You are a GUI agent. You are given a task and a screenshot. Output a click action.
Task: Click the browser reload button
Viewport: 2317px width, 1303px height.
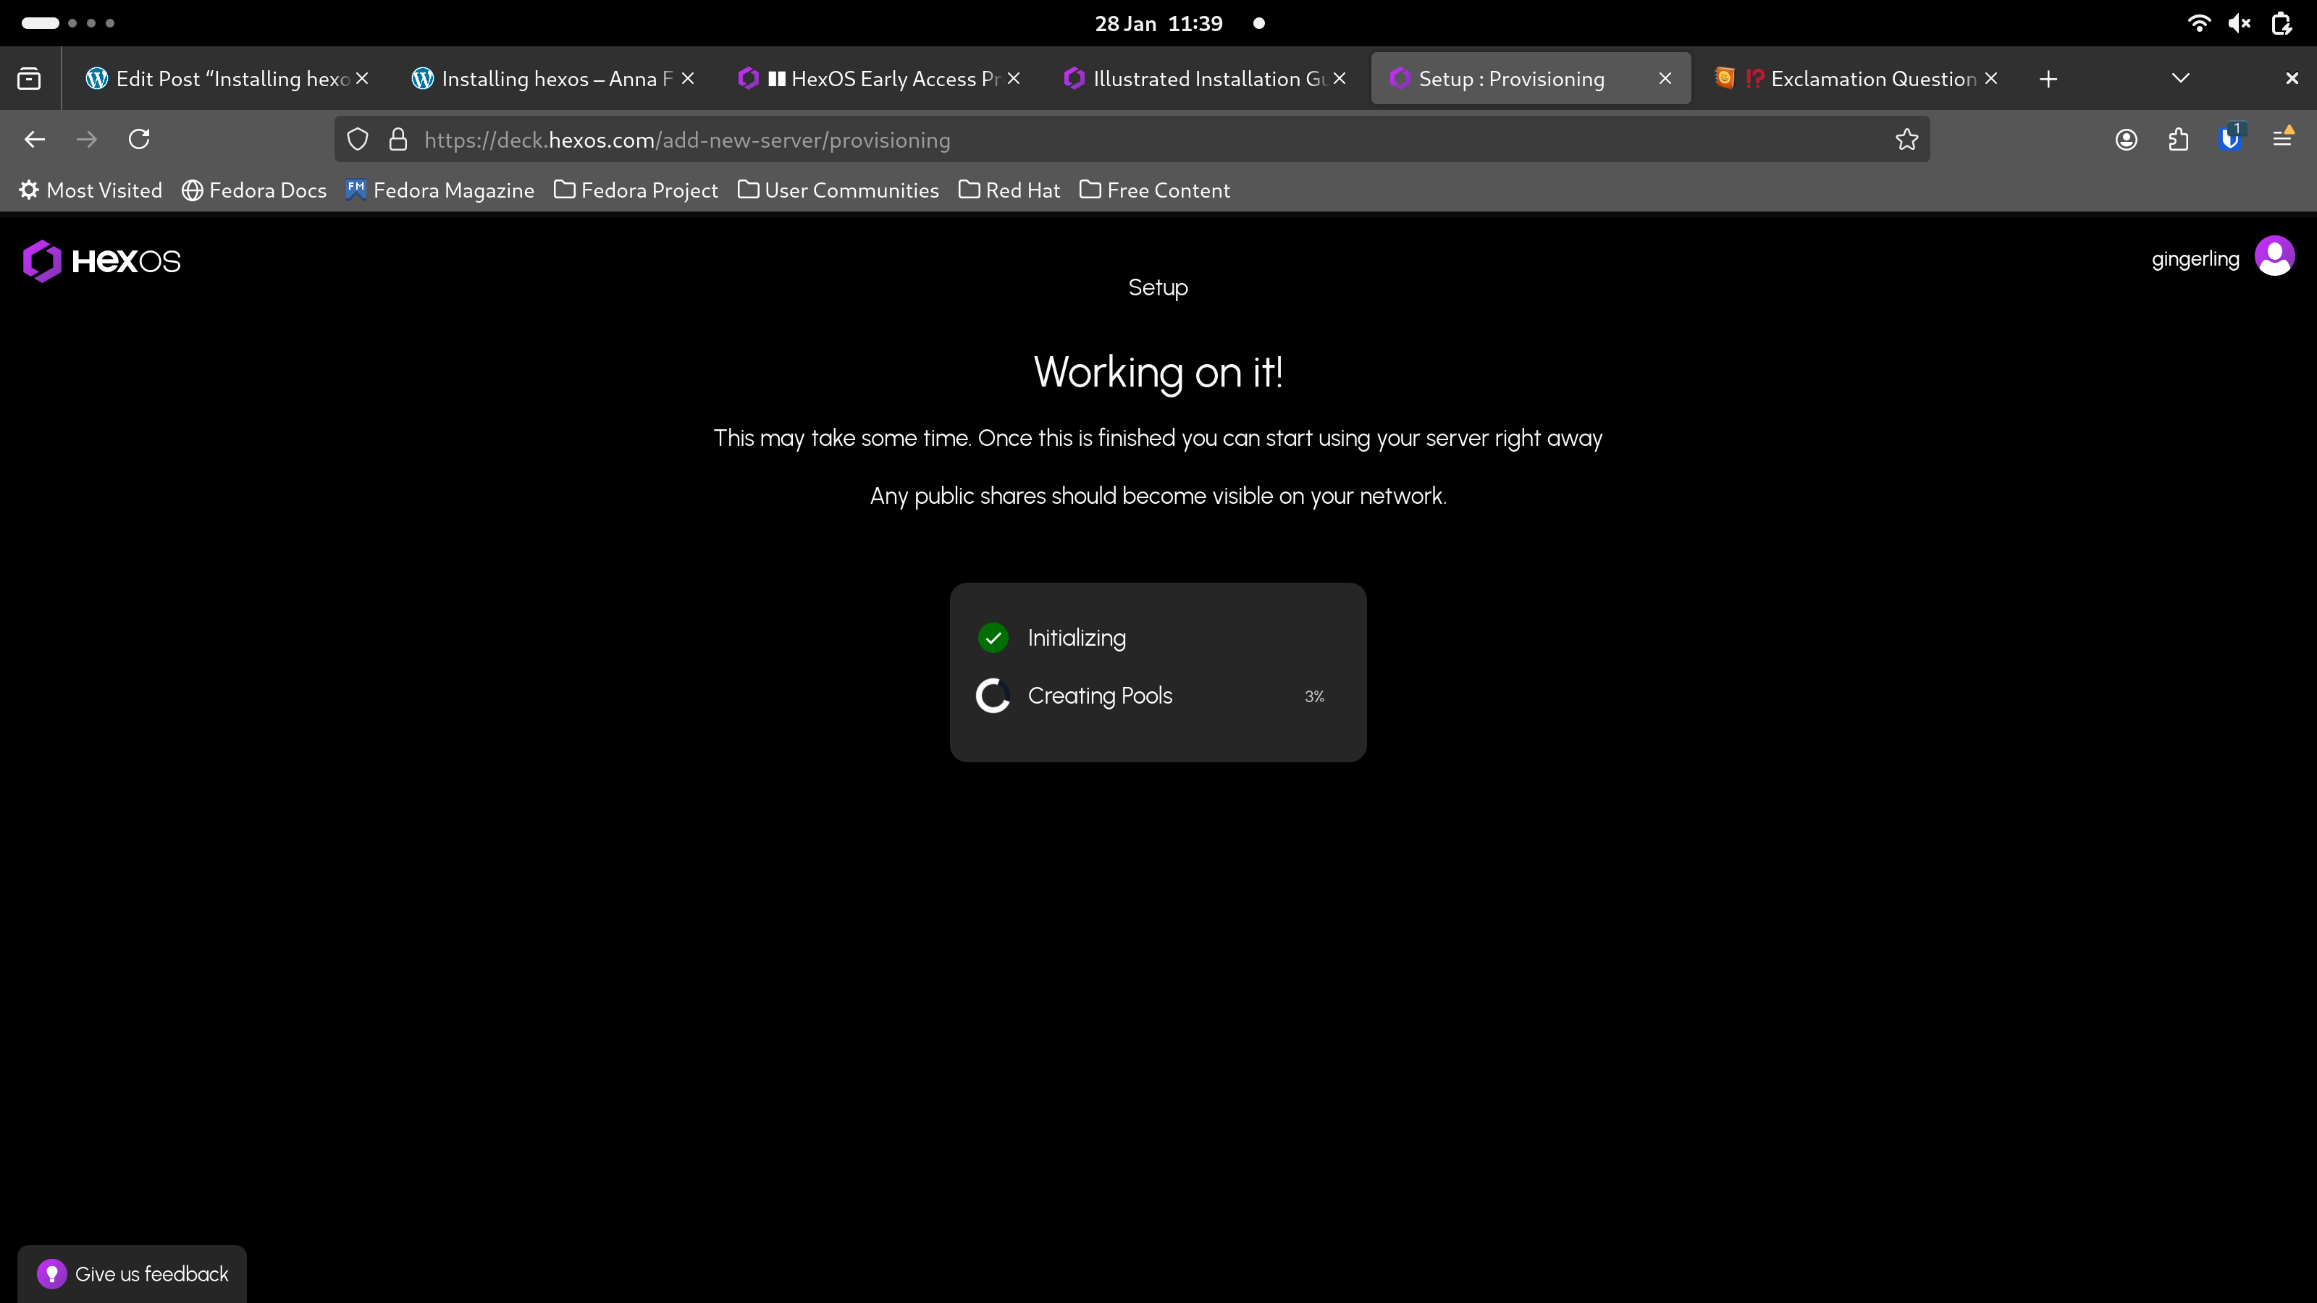pos(140,140)
